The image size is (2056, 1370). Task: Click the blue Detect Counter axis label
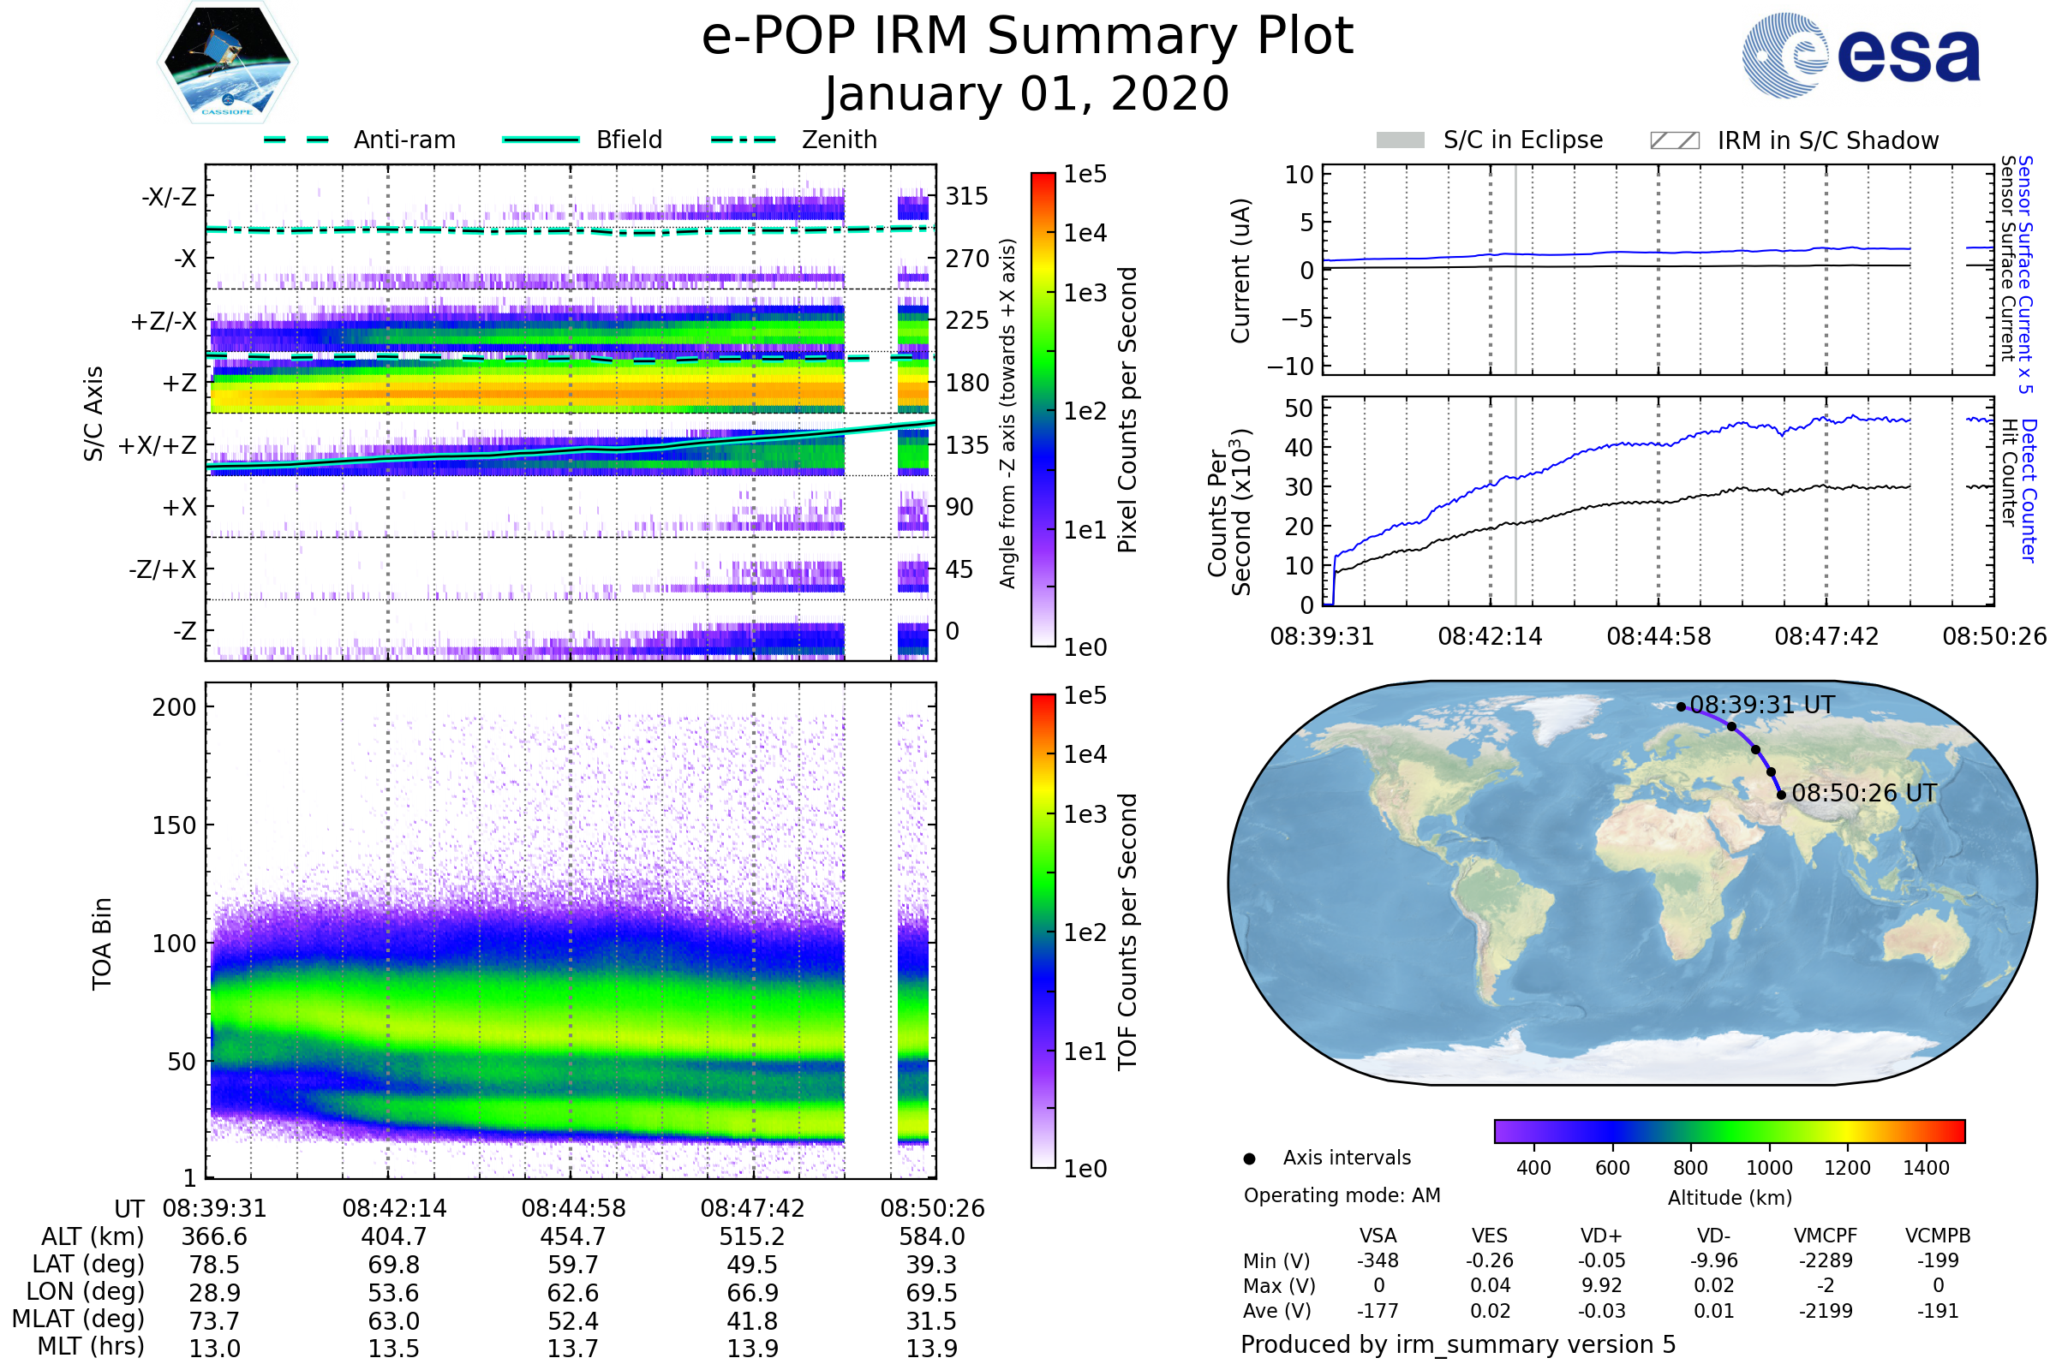coord(2028,491)
